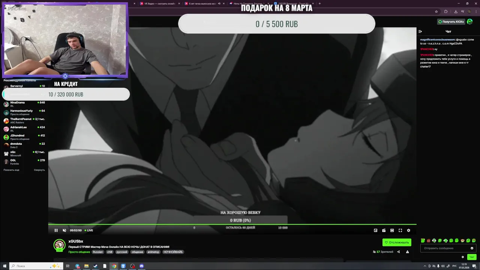
Task: Pause the live stream playback
Action: click(56, 230)
